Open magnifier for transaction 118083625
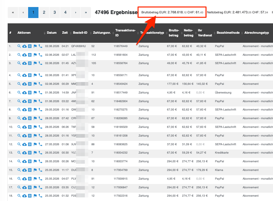The height and width of the screenshot is (201, 273). 19,144
